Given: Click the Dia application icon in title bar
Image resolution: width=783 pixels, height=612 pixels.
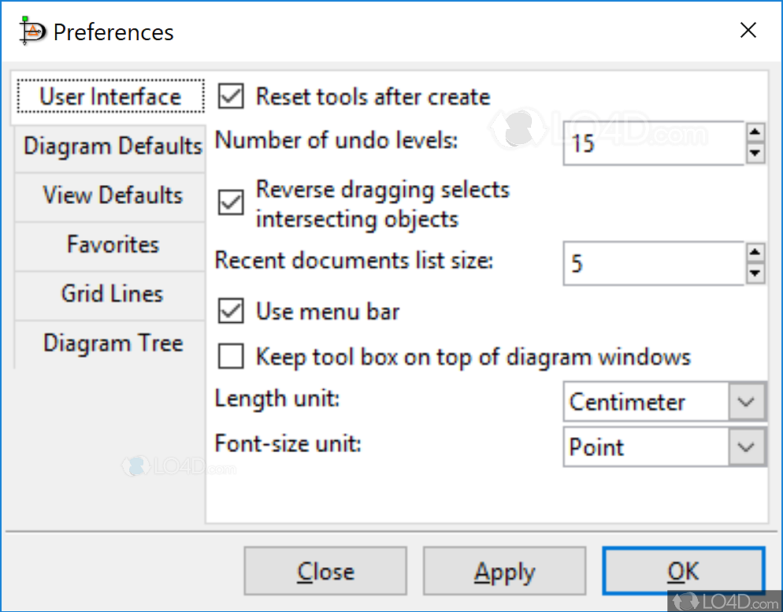Looking at the screenshot, I should click(32, 32).
